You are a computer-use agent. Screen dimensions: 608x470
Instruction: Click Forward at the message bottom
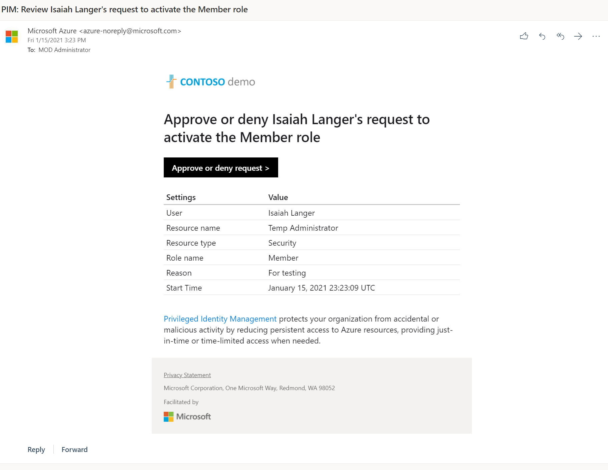[75, 450]
